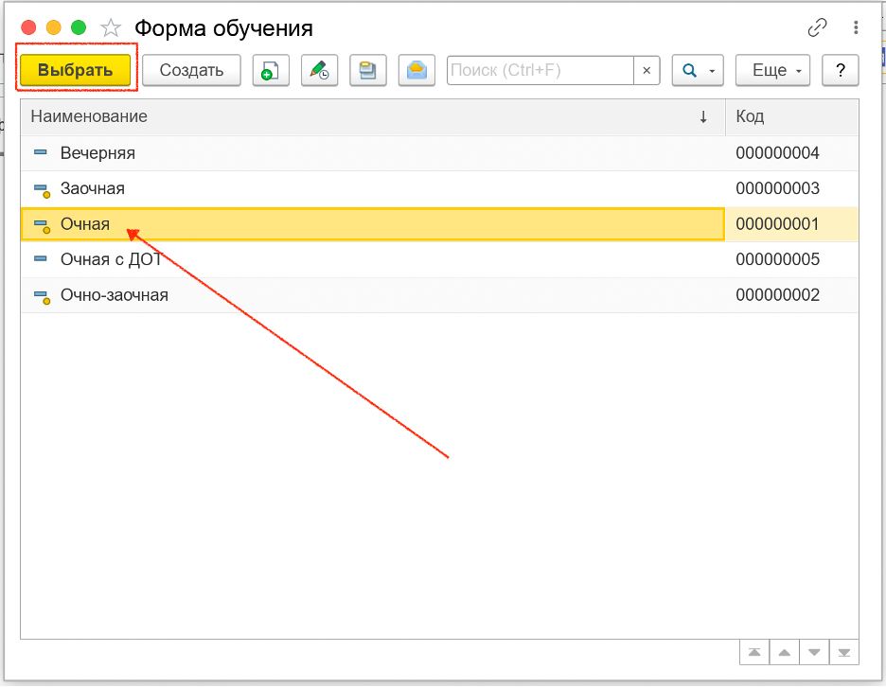
Task: Click the Код column header
Action: (x=791, y=116)
